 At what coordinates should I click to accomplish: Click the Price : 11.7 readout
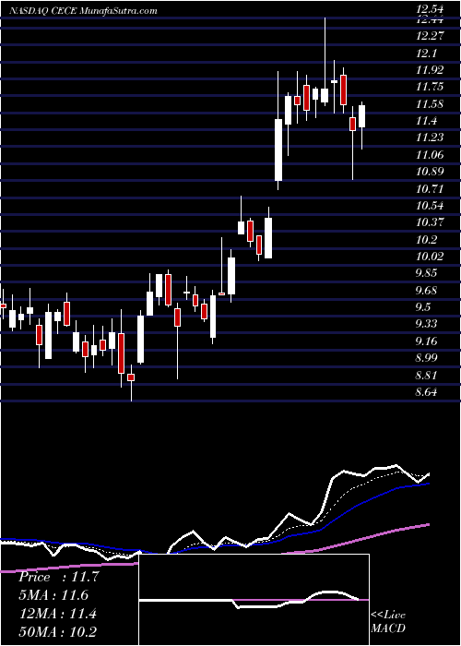tap(58, 577)
